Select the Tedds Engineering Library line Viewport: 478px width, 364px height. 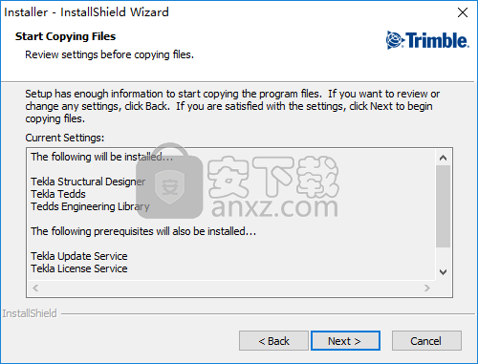click(90, 206)
